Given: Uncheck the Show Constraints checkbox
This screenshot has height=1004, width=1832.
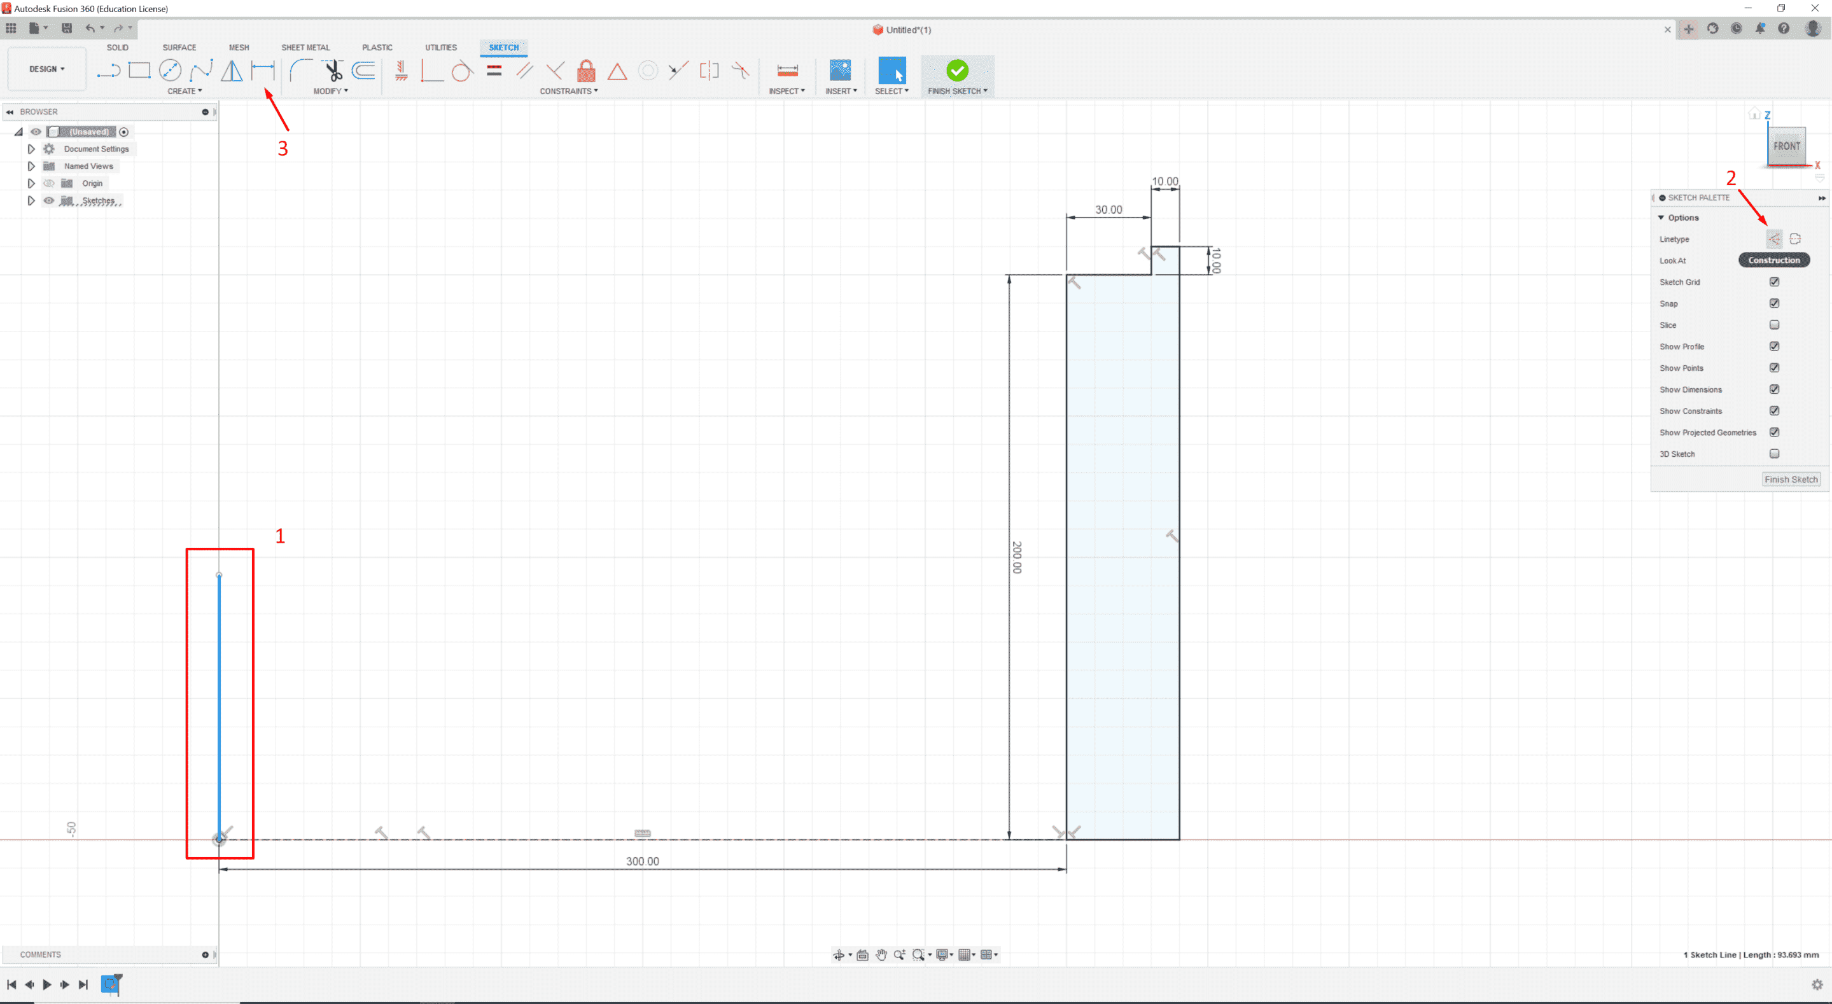Looking at the screenshot, I should (x=1774, y=411).
